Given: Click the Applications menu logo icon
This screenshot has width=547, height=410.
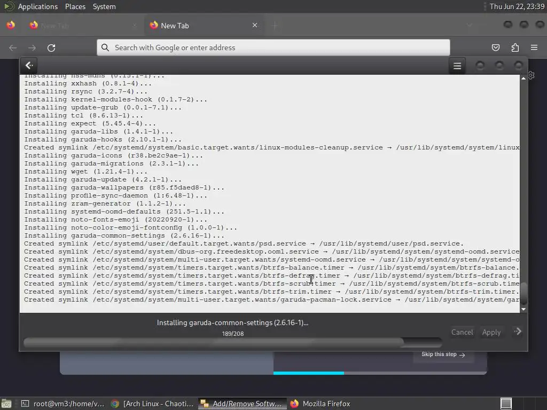Looking at the screenshot, I should (x=9, y=6).
